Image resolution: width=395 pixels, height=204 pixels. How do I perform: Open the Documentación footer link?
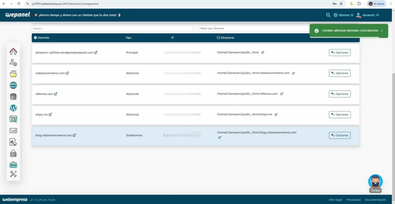[375, 200]
